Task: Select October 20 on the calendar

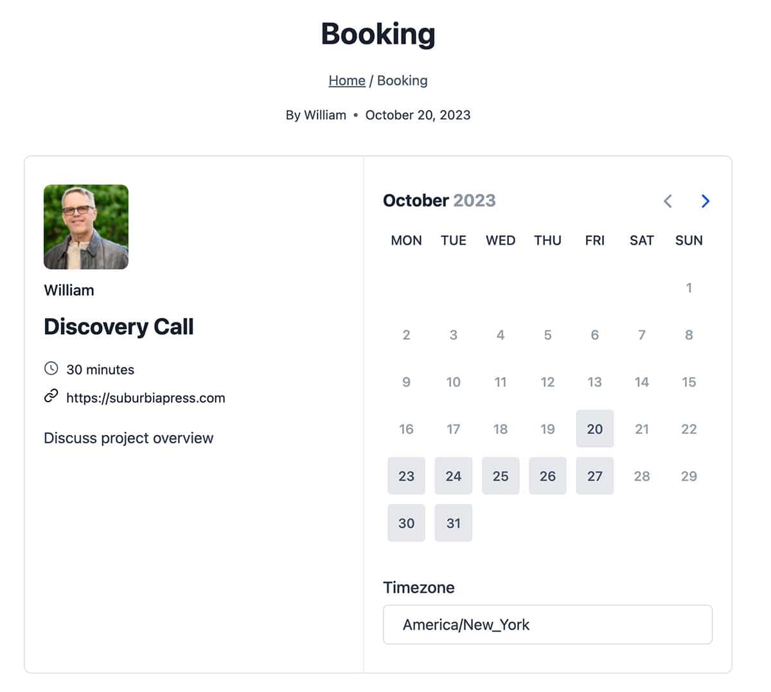Action: (595, 429)
